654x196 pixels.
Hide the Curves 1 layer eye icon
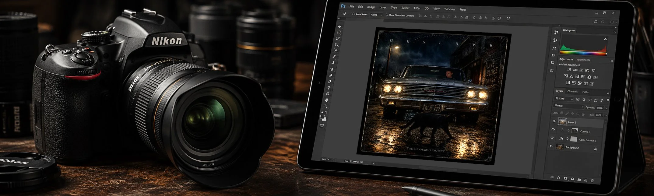point(553,129)
